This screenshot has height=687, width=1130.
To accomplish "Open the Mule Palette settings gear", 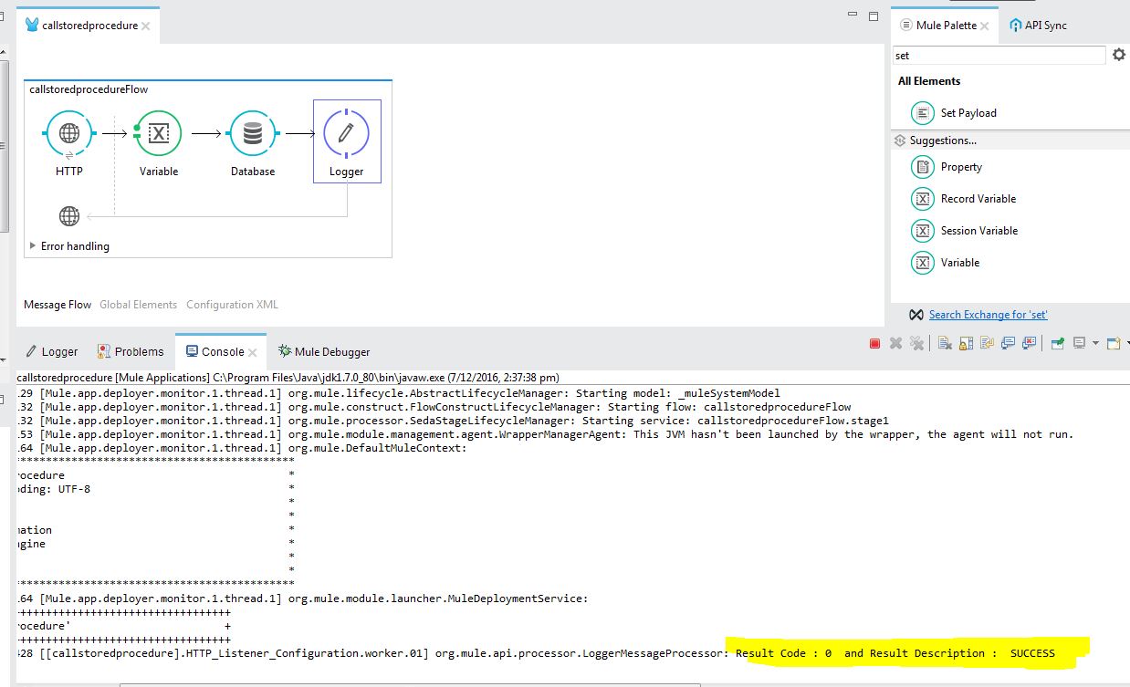I will (x=1119, y=55).
